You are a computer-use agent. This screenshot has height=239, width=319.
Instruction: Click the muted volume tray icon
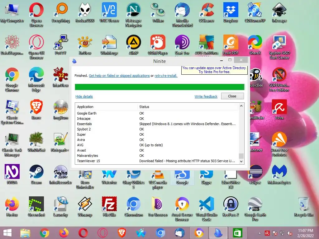(290, 233)
